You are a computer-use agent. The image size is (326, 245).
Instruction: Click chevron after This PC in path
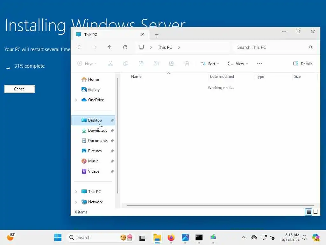coord(179,47)
